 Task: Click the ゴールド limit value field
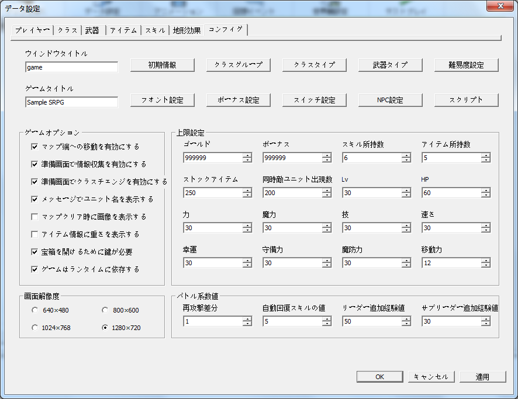[x=213, y=158]
